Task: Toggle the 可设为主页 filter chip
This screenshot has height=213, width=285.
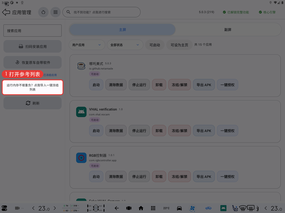Action: (x=179, y=45)
